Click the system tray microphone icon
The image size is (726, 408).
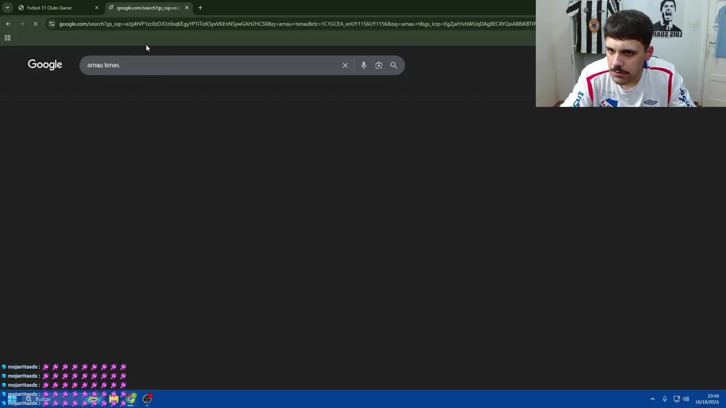tap(665, 399)
